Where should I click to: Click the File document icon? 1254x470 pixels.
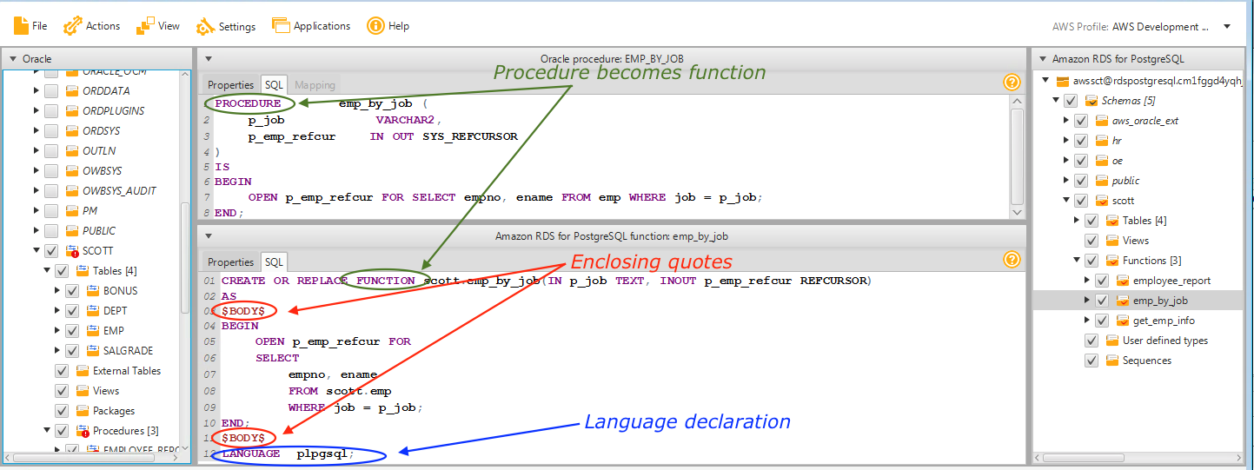click(x=21, y=26)
